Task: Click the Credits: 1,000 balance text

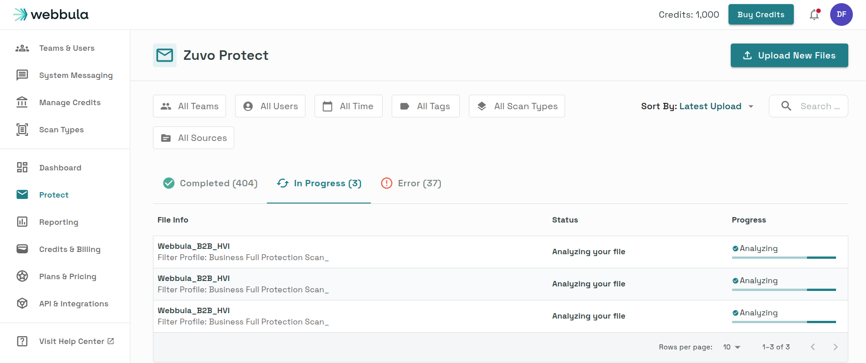Action: (689, 15)
